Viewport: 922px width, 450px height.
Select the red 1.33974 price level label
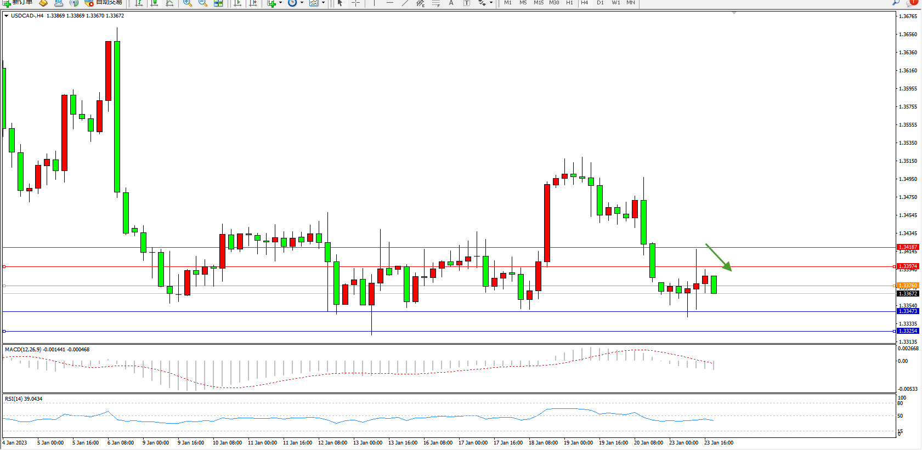click(907, 266)
